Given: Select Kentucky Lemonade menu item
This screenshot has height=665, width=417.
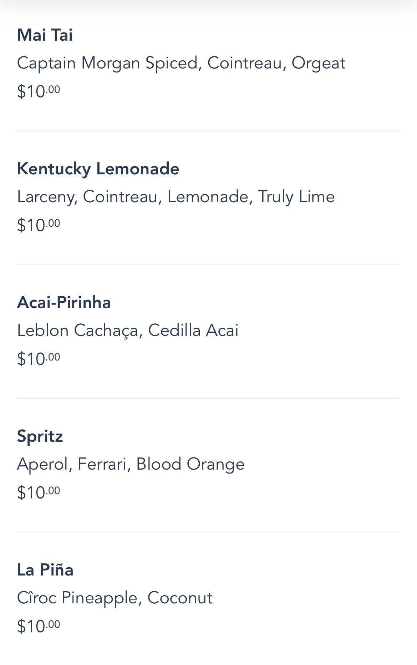Looking at the screenshot, I should (98, 169).
